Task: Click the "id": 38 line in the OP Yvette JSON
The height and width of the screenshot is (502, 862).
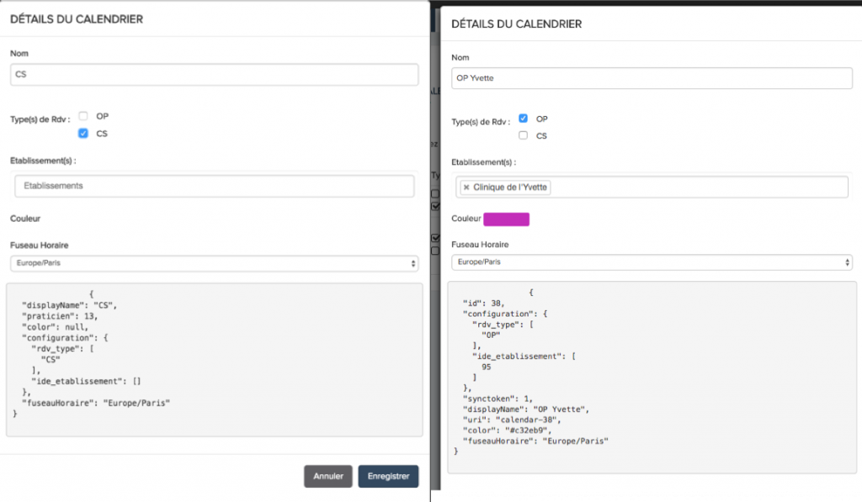Action: pos(484,304)
